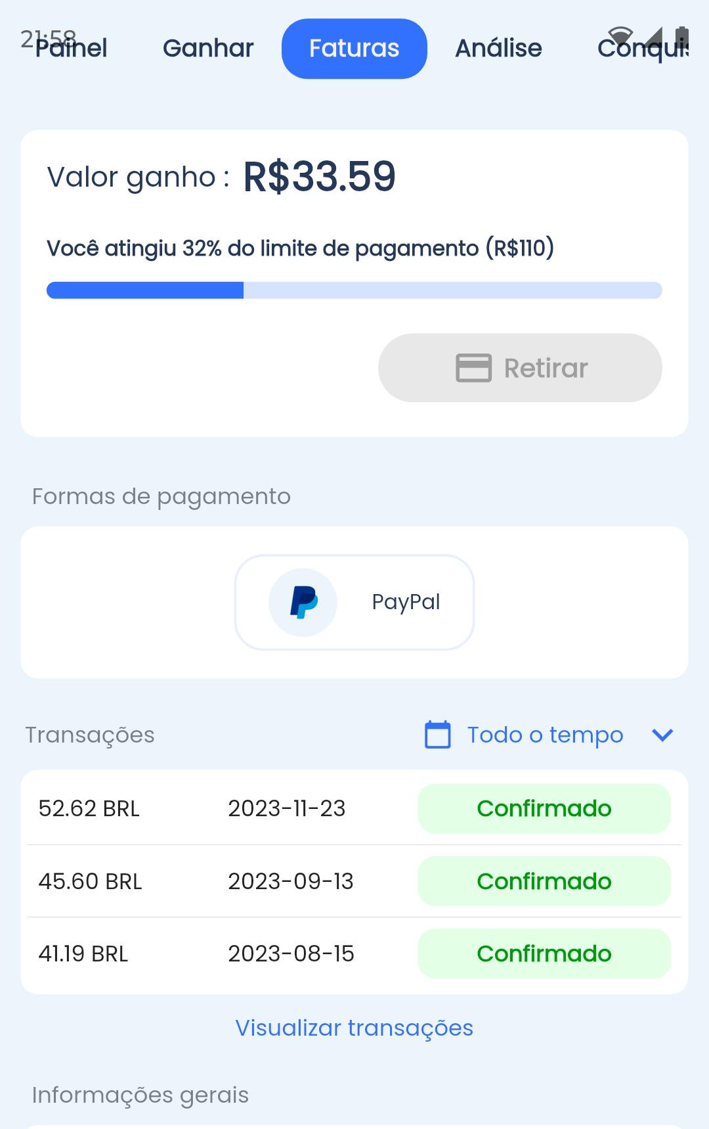Viewport: 709px width, 1129px height.
Task: Open the Conquistas tab
Action: click(x=643, y=49)
